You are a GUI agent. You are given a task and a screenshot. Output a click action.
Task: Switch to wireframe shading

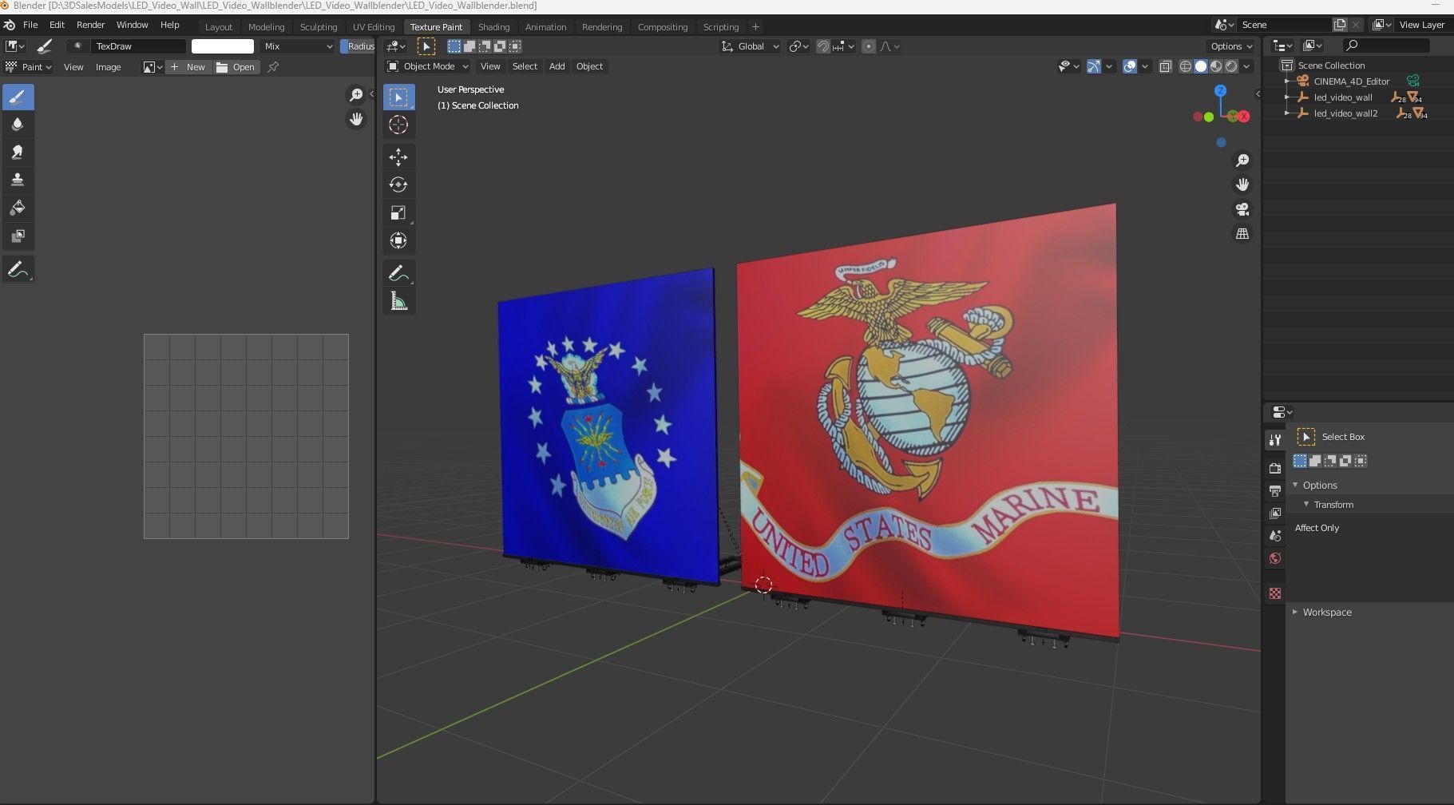tap(1186, 67)
